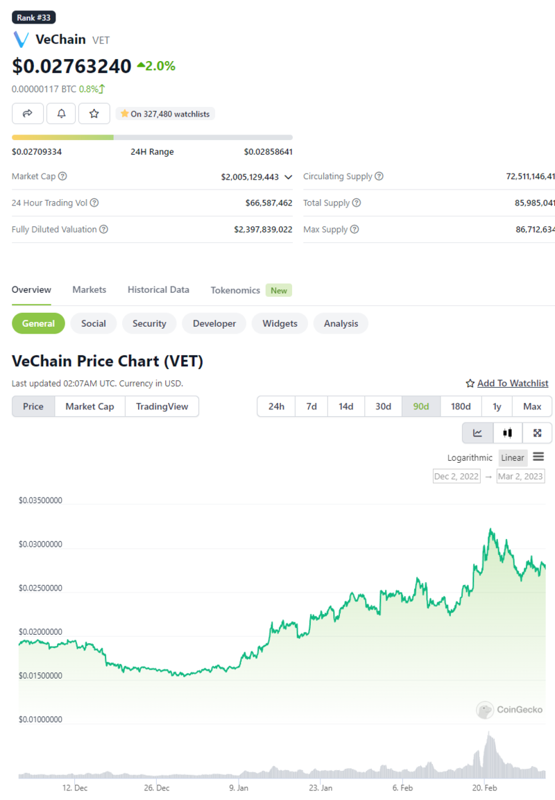This screenshot has height=800, width=555.
Task: Toggle Linear chart scale
Action: [x=513, y=457]
